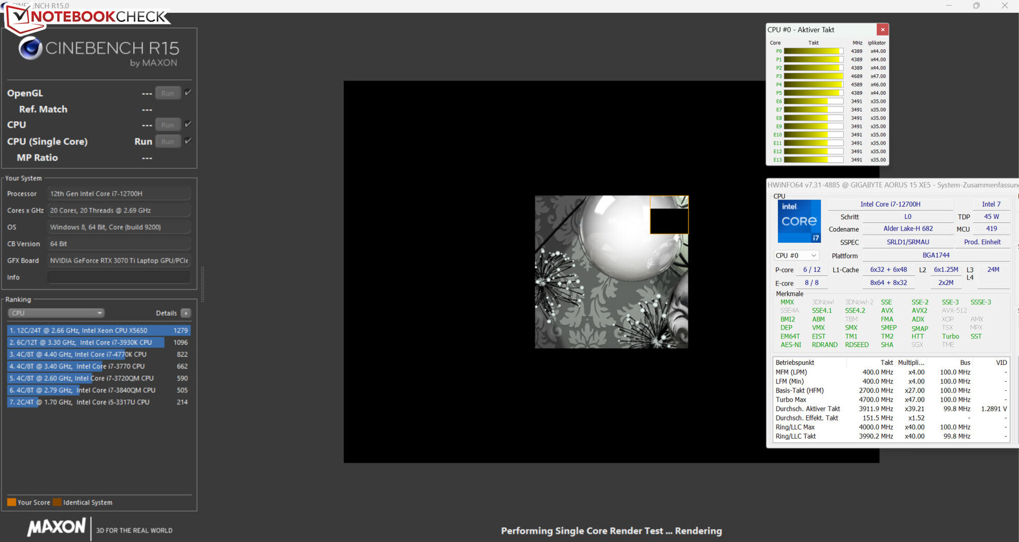
Task: Click the orange Your Score legend swatch
Action: [x=11, y=502]
